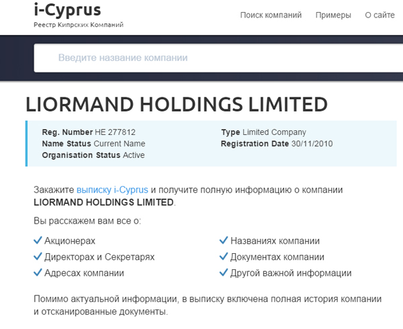Click the checkmark icon beside Акционерах
Screen dimensions: 403x329
coord(38,240)
